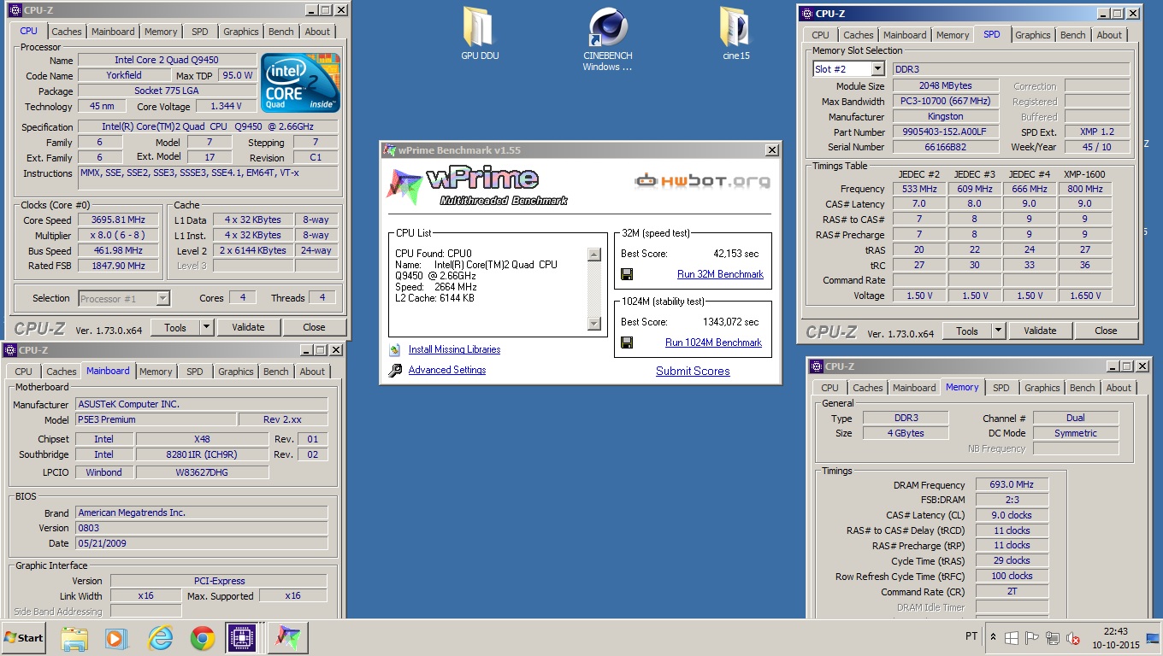
Task: Click the save icon beside Run 32M Benchmark
Action: (x=627, y=274)
